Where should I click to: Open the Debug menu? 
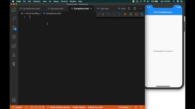[x=56, y=1]
